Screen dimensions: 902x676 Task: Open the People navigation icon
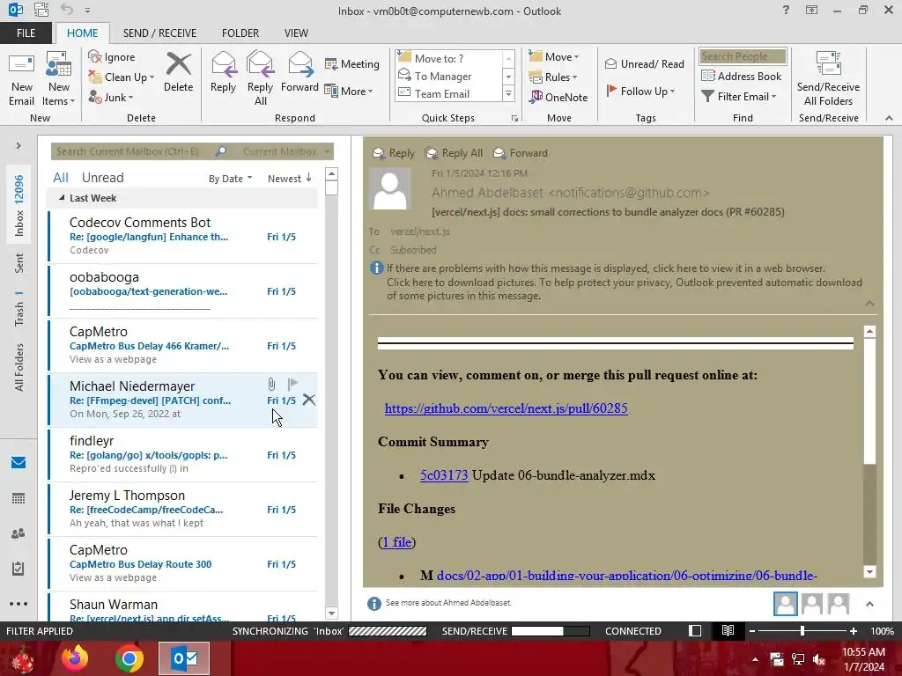pyautogui.click(x=18, y=533)
